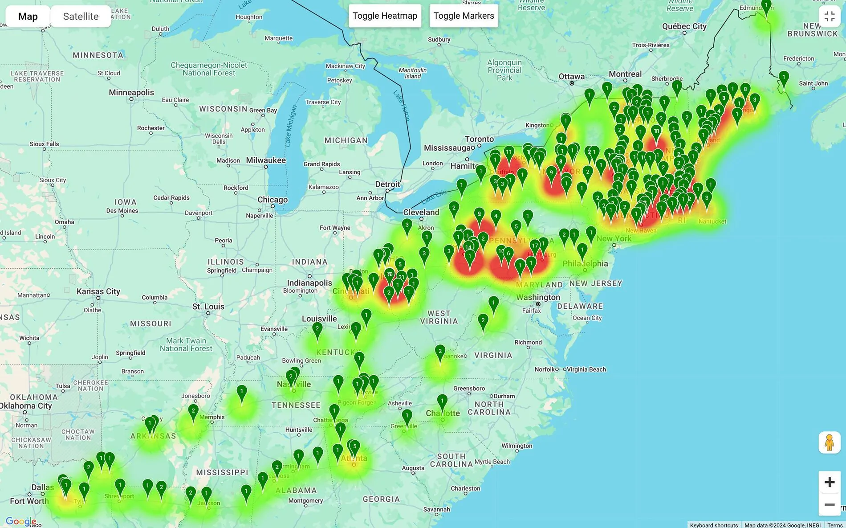Select the marker above Charlotte
This screenshot has height=528, width=846.
pyautogui.click(x=442, y=403)
